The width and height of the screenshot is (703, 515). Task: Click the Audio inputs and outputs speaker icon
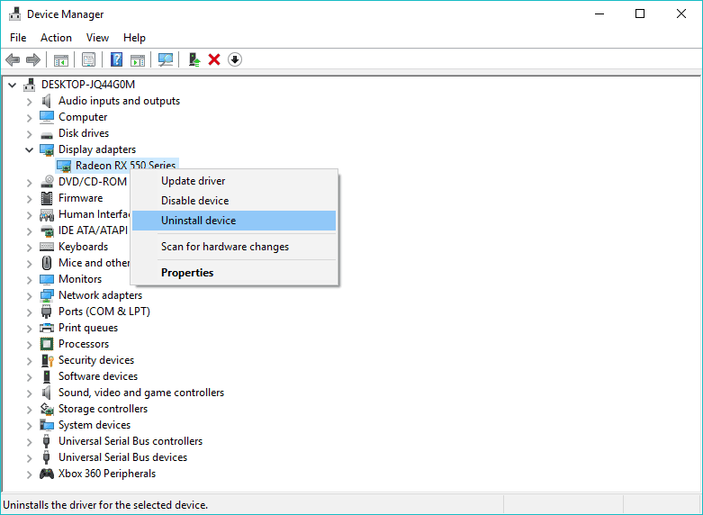pos(47,101)
